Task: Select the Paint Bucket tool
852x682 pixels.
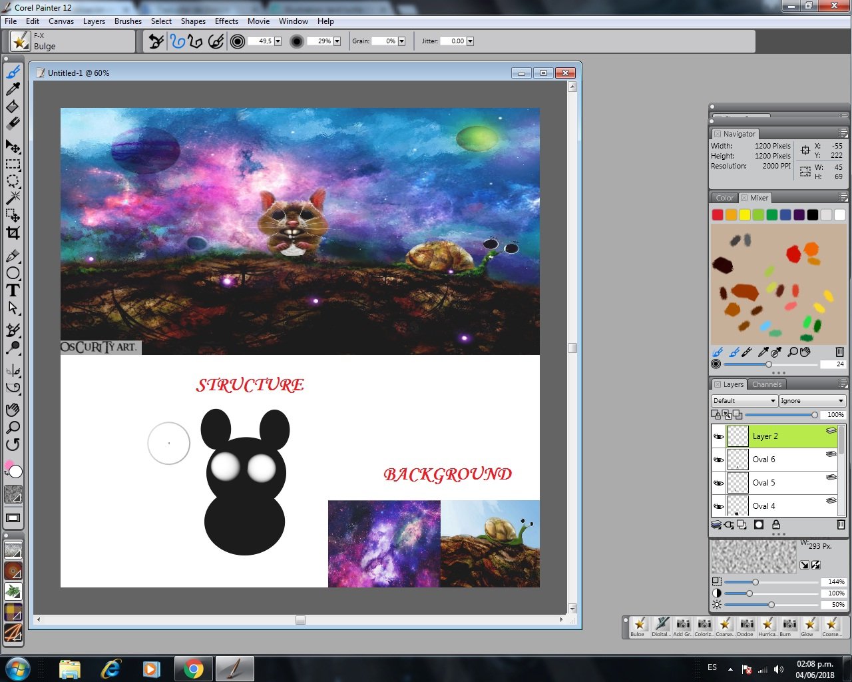Action: click(x=13, y=107)
